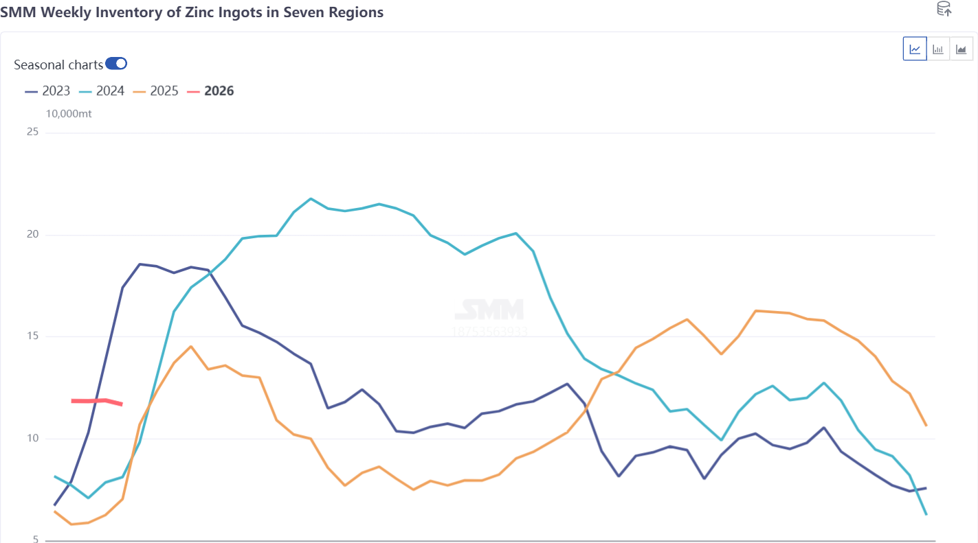Click the orange 2025 legend color marker
The image size is (978, 543).
pyautogui.click(x=140, y=91)
